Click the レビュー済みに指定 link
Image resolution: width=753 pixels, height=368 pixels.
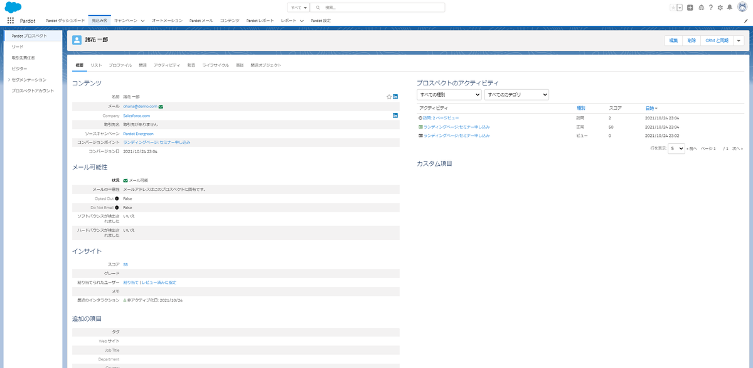(x=159, y=283)
